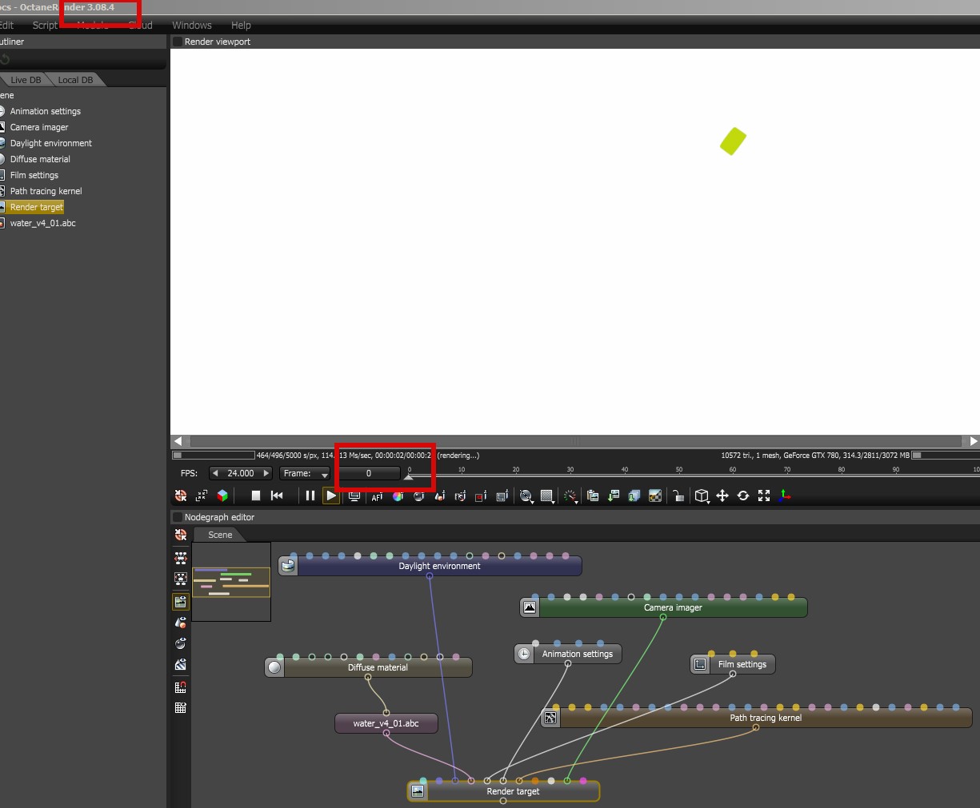Image resolution: width=980 pixels, height=808 pixels.
Task: Switch to the Live DB tab
Action: [x=26, y=80]
